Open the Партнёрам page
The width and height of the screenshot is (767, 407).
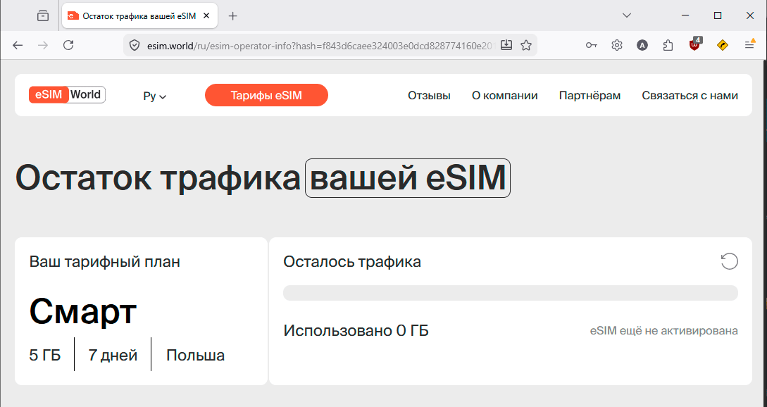coord(590,95)
